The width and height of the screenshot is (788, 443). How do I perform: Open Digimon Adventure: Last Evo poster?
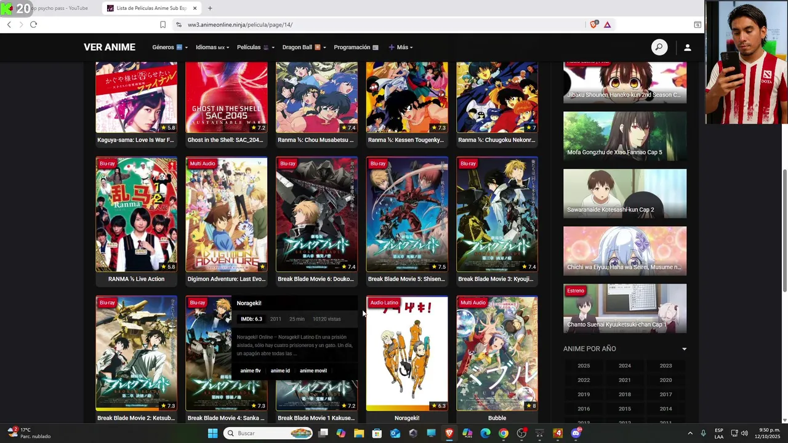coord(227,214)
